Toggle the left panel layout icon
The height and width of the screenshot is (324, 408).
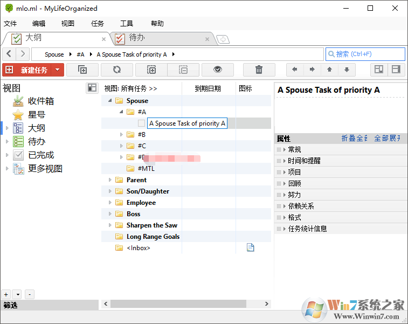(379, 70)
